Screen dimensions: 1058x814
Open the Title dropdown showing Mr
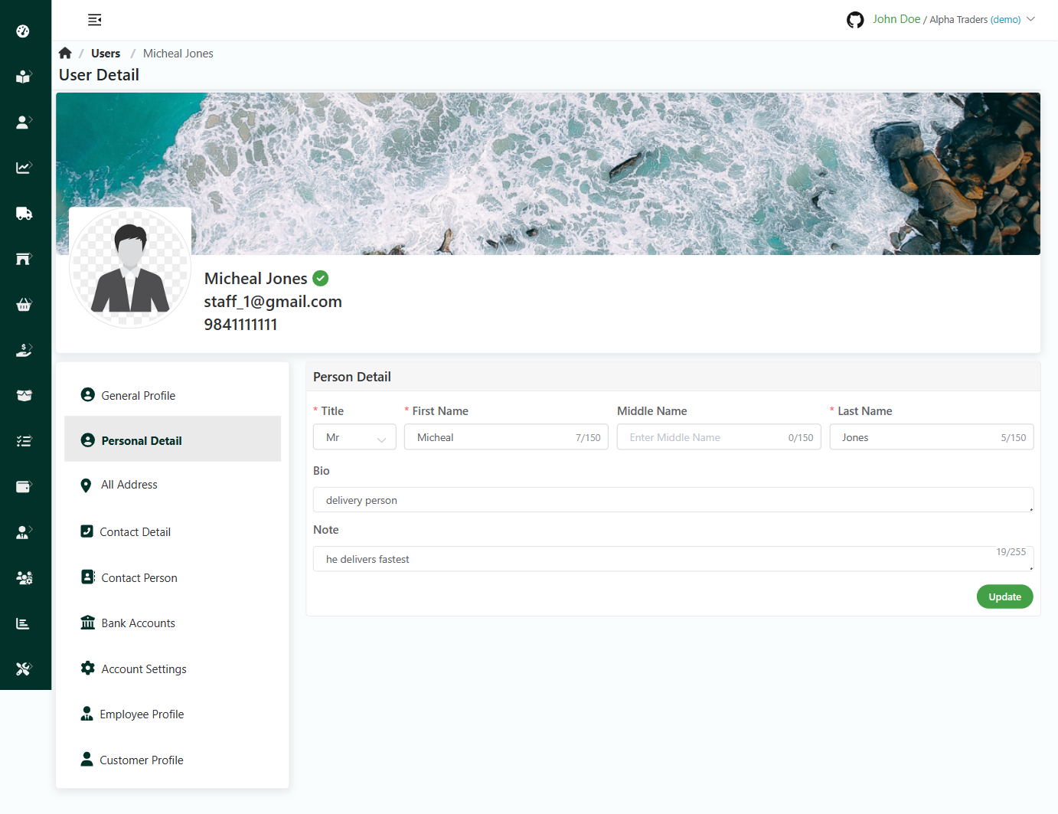click(x=354, y=437)
